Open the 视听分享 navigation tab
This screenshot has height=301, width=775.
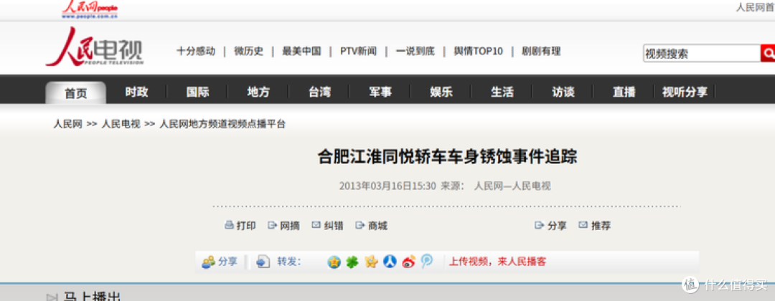click(685, 92)
